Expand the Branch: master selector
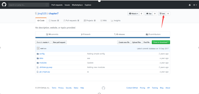 coord(43,42)
